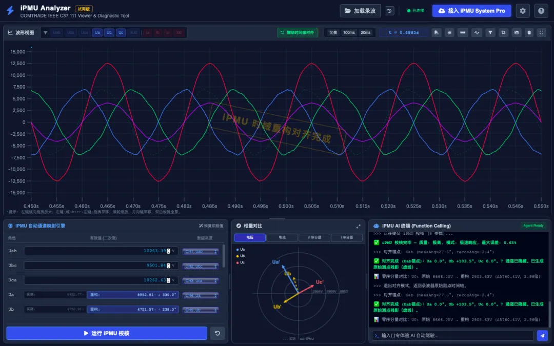The image size is (554, 346).
Task: Click the 波形视图 chart icon
Action: (x=10, y=32)
